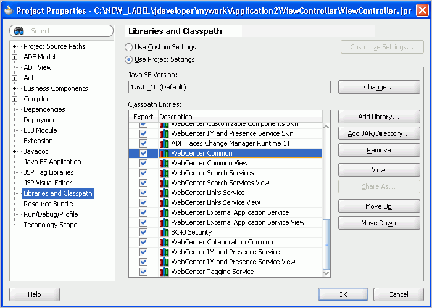432x308 pixels.
Task: Open the Java EE Application category
Action: click(52, 162)
